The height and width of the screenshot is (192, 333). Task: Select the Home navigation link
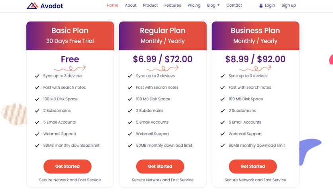tap(112, 5)
